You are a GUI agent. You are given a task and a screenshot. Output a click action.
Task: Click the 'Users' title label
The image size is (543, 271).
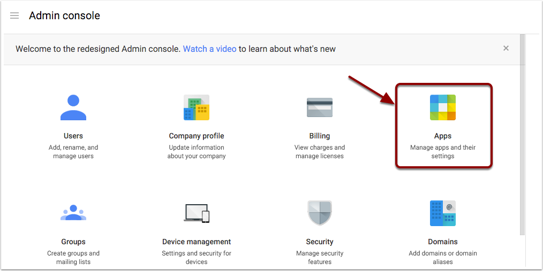tap(73, 136)
